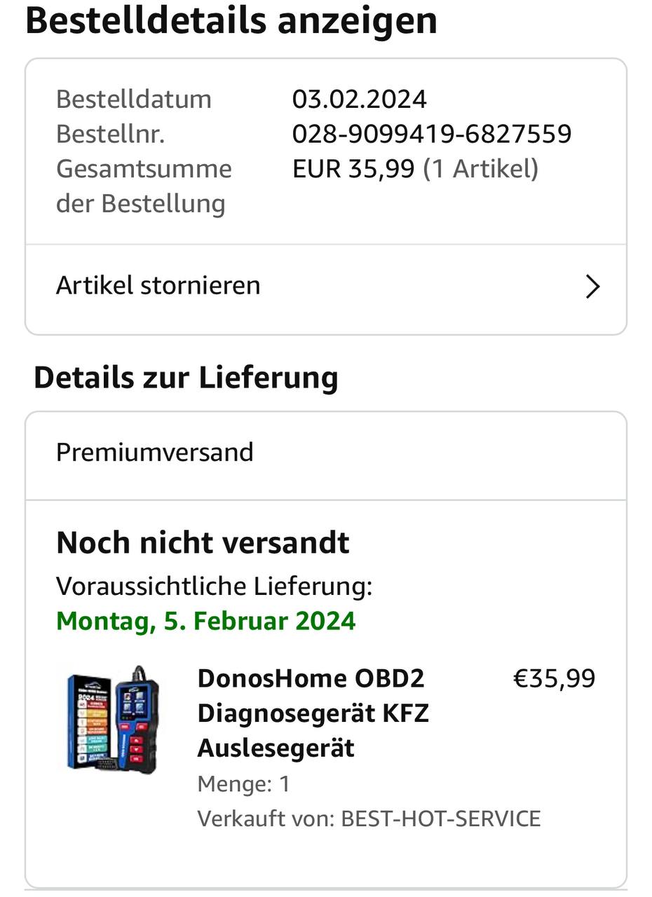The height and width of the screenshot is (897, 652).
Task: Click the Bestelldatum label
Action: click(133, 99)
